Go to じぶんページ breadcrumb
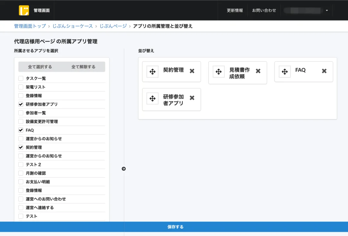 [x=113, y=26]
